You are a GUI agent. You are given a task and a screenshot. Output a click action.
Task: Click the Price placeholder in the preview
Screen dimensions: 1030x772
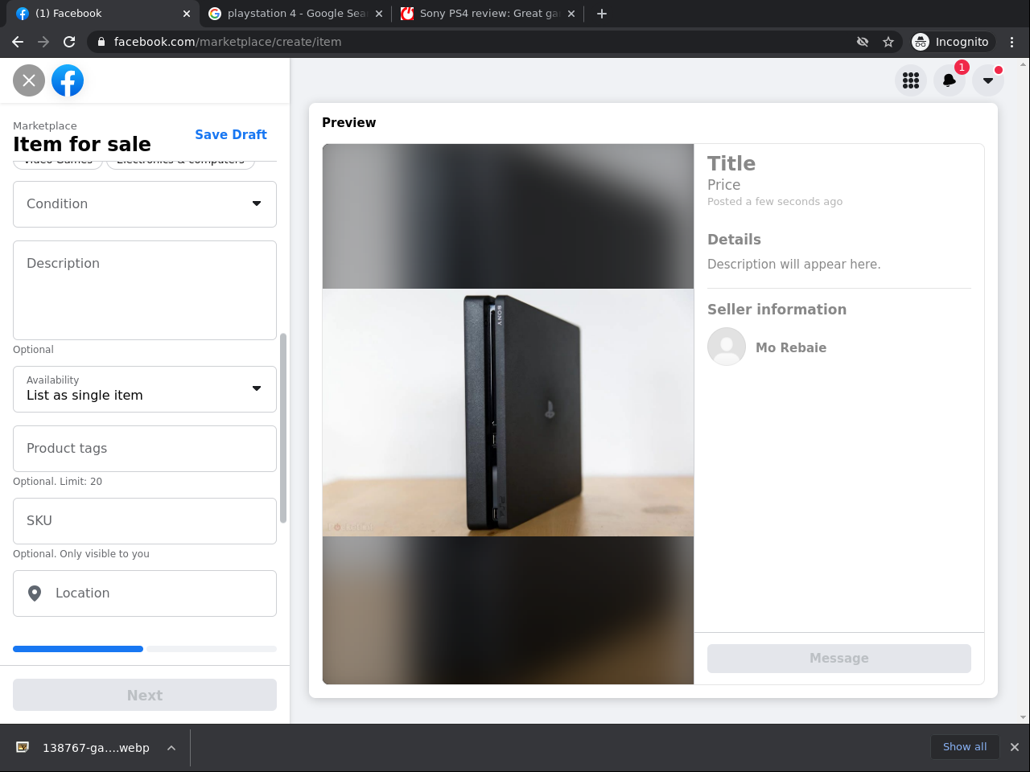point(723,185)
